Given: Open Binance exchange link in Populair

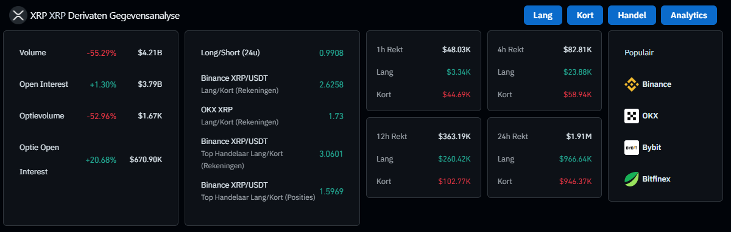Looking at the screenshot, I should [657, 84].
